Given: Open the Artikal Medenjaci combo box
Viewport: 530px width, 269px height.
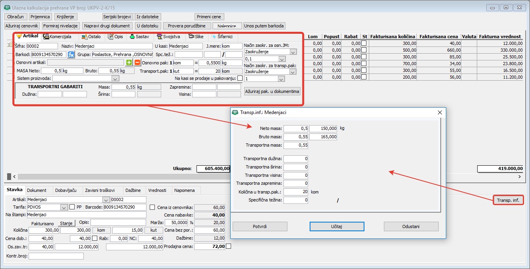Looking at the screenshot, I should click(68, 199).
